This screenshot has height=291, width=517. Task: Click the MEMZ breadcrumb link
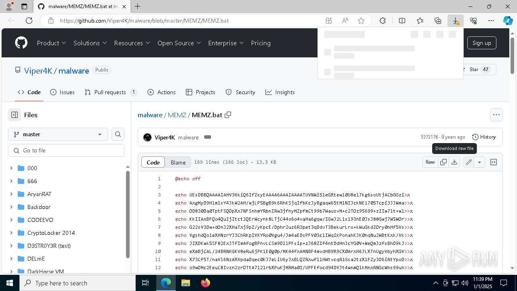coord(177,115)
